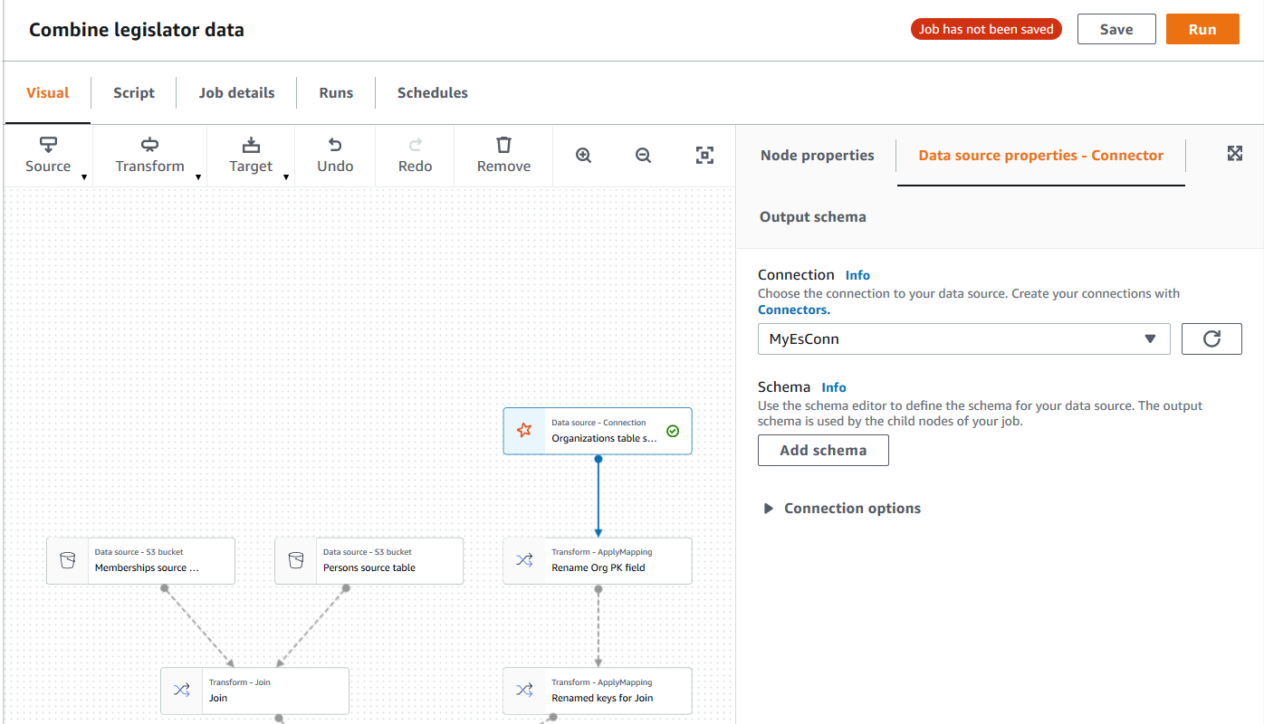This screenshot has height=724, width=1264.
Task: Remove the selected node with the trash icon
Action: [x=503, y=155]
